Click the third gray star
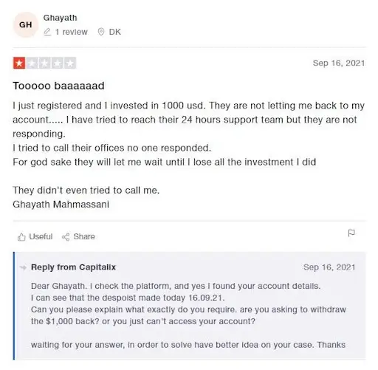Image resolution: width=378 pixels, height=370 pixels. (44, 64)
